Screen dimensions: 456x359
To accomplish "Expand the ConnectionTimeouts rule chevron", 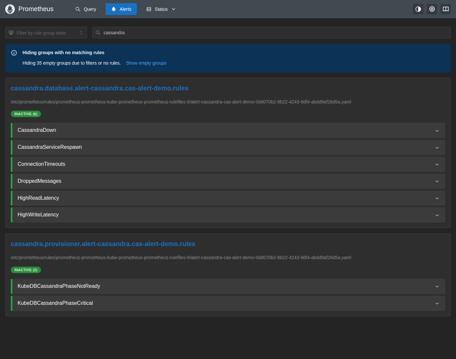I will pyautogui.click(x=437, y=164).
